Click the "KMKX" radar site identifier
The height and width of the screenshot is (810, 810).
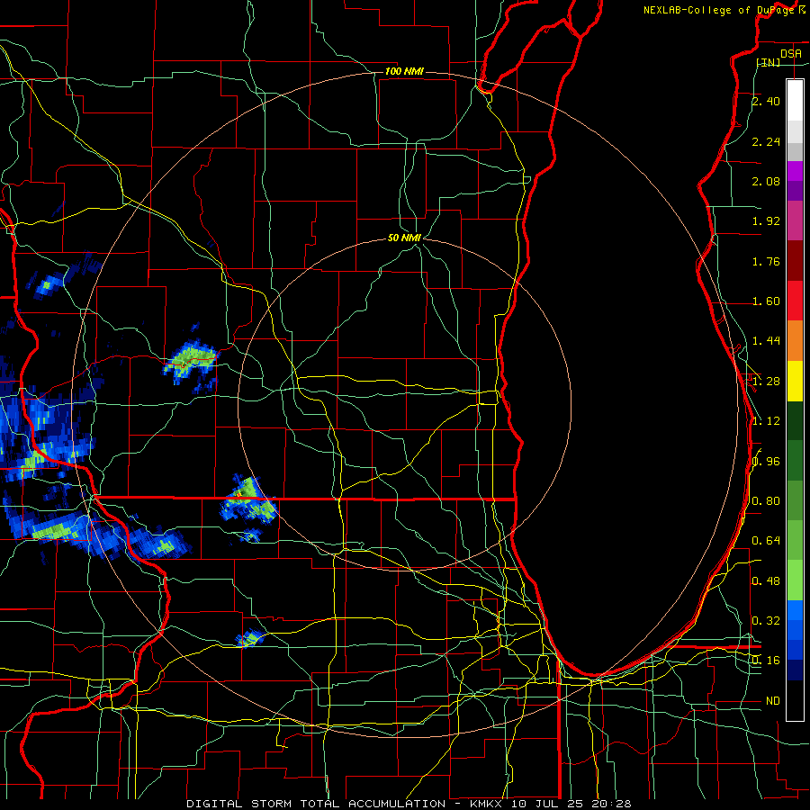[485, 804]
